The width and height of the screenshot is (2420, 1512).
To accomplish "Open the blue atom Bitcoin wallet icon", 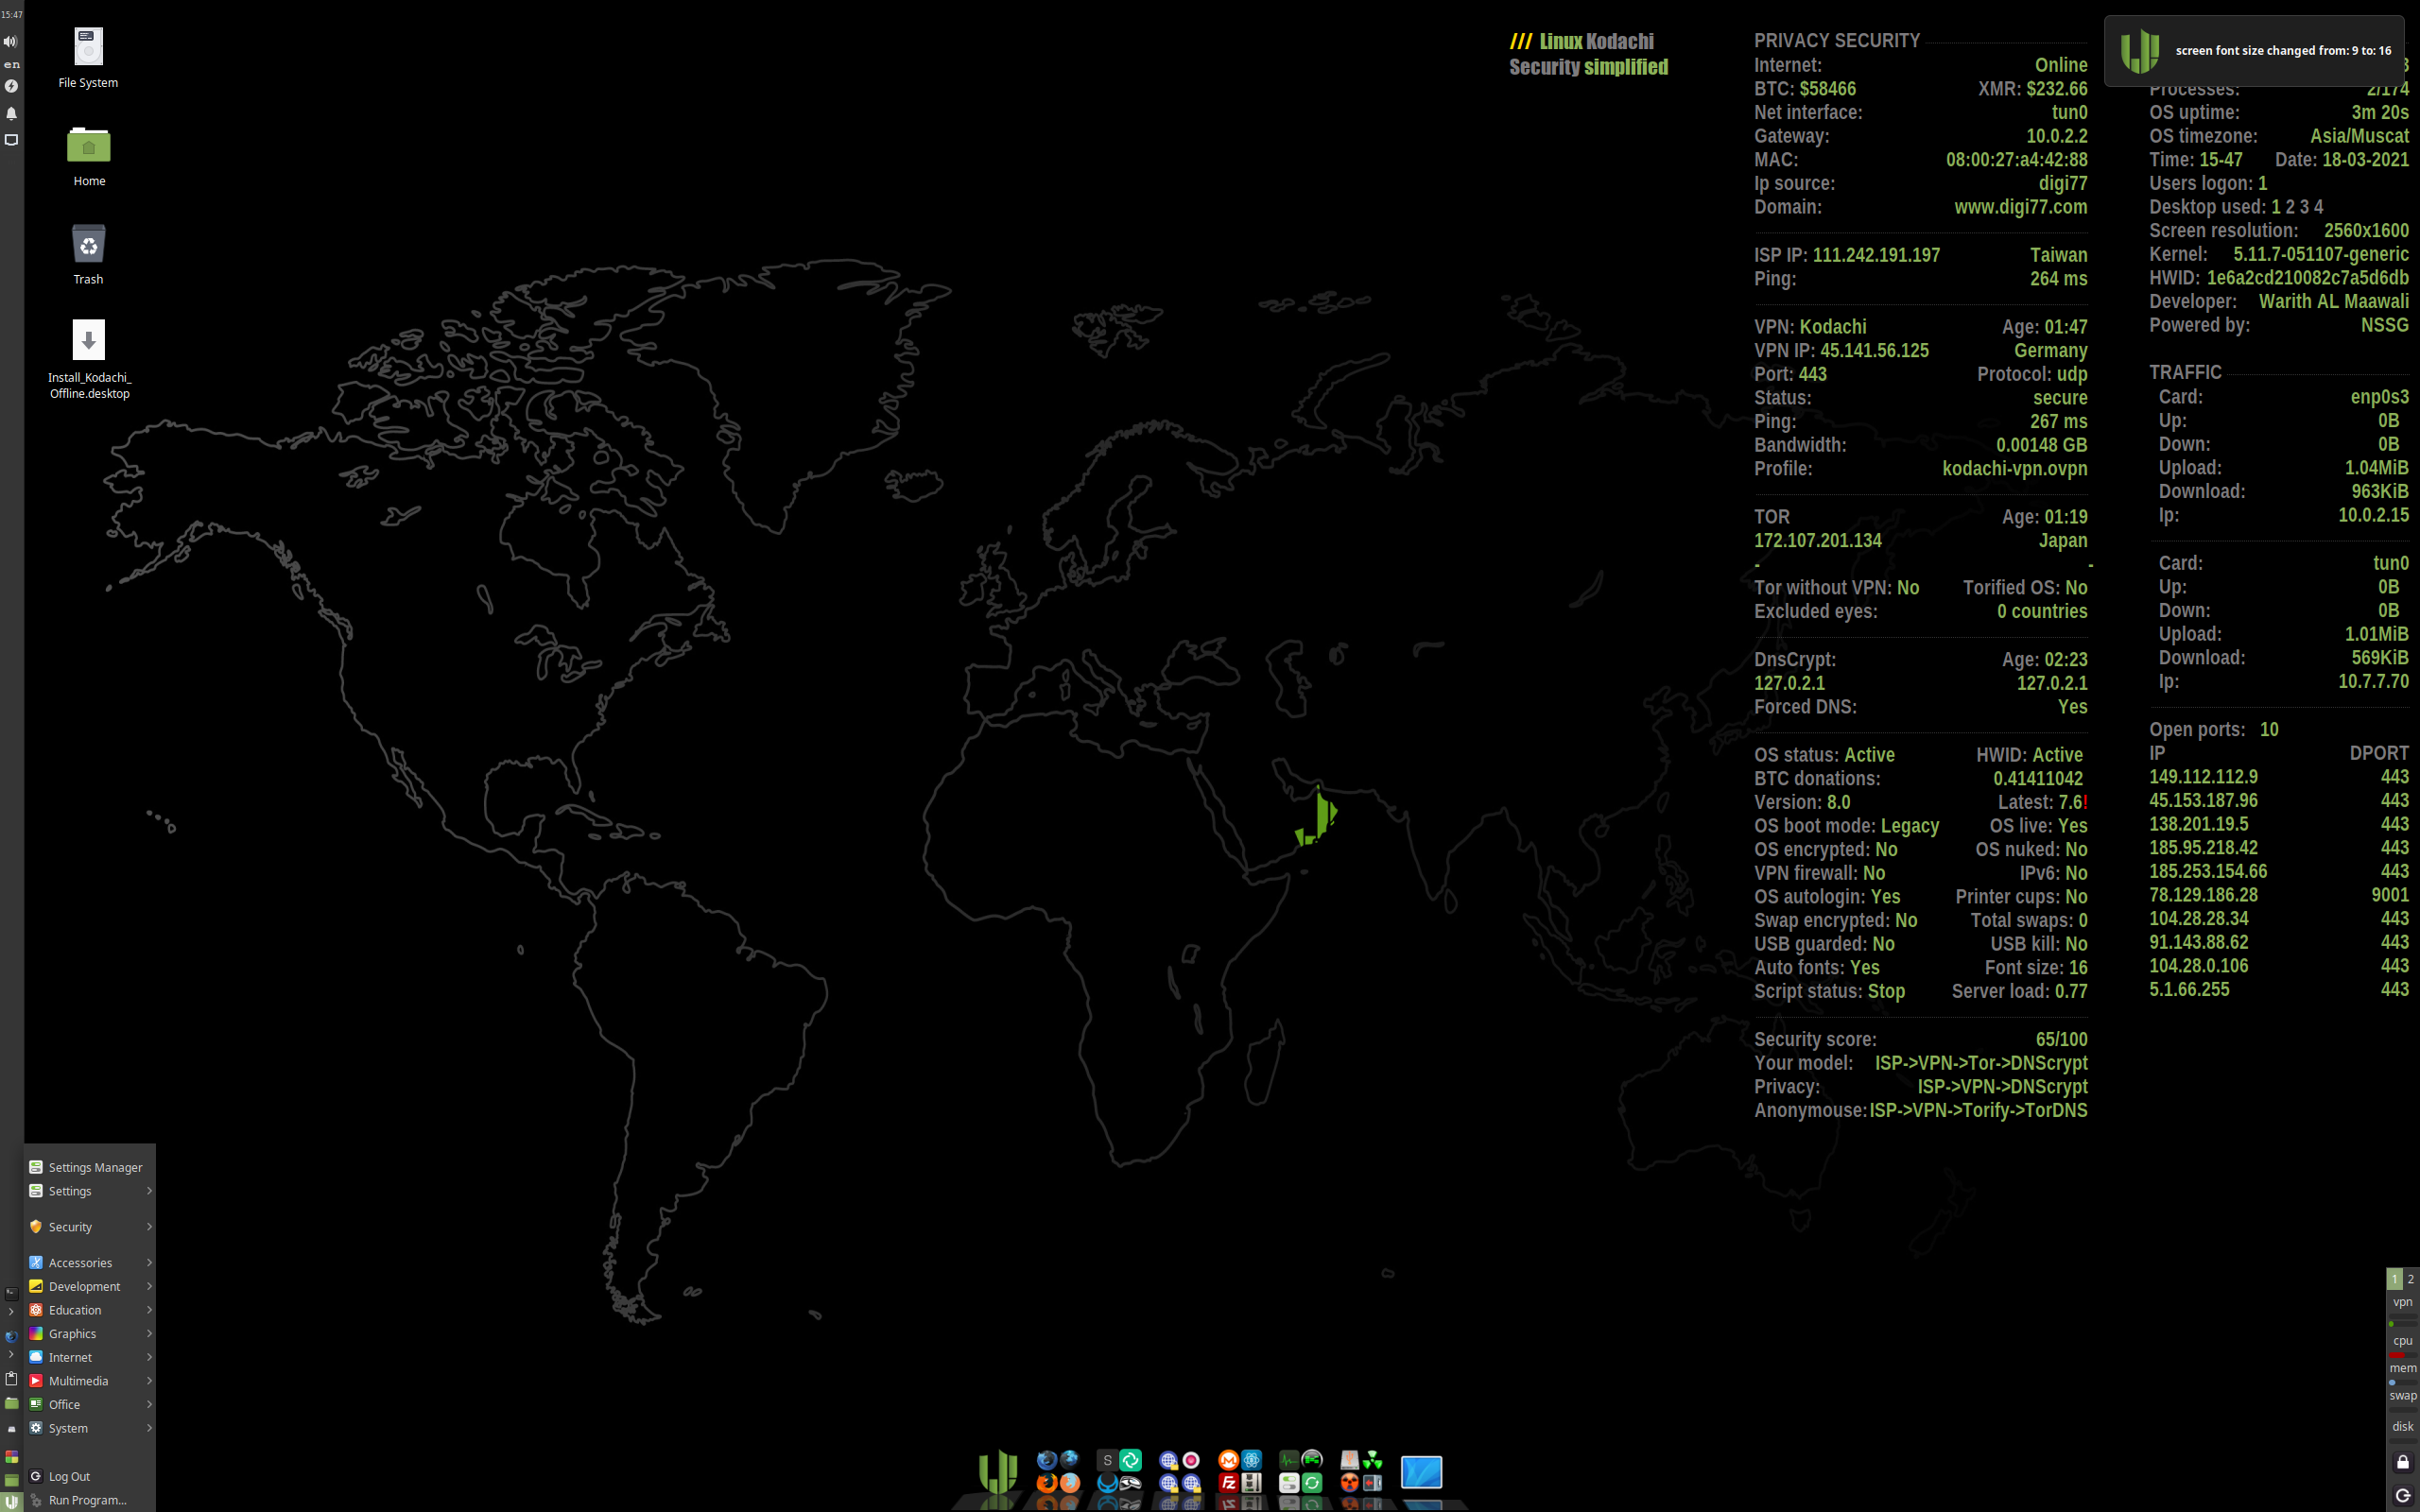I will [x=1252, y=1461].
